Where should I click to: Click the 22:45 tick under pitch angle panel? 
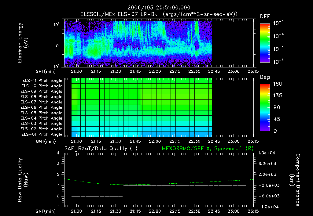click(214, 142)
